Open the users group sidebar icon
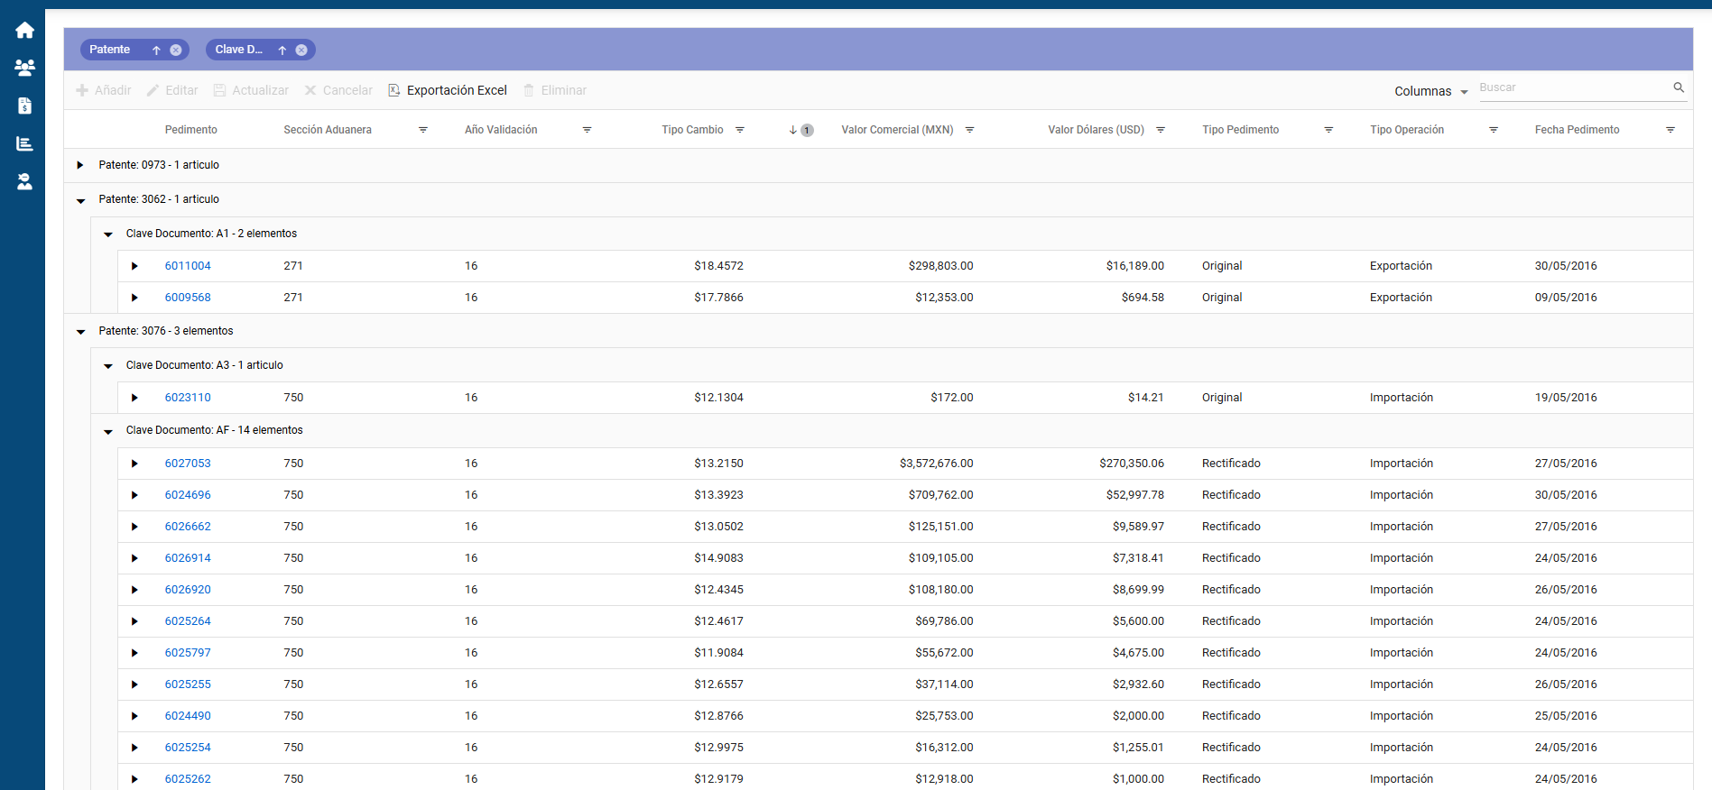The image size is (1712, 790). [24, 68]
